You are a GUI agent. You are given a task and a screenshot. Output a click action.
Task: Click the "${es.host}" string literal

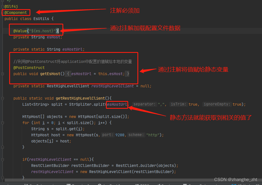[42, 31]
